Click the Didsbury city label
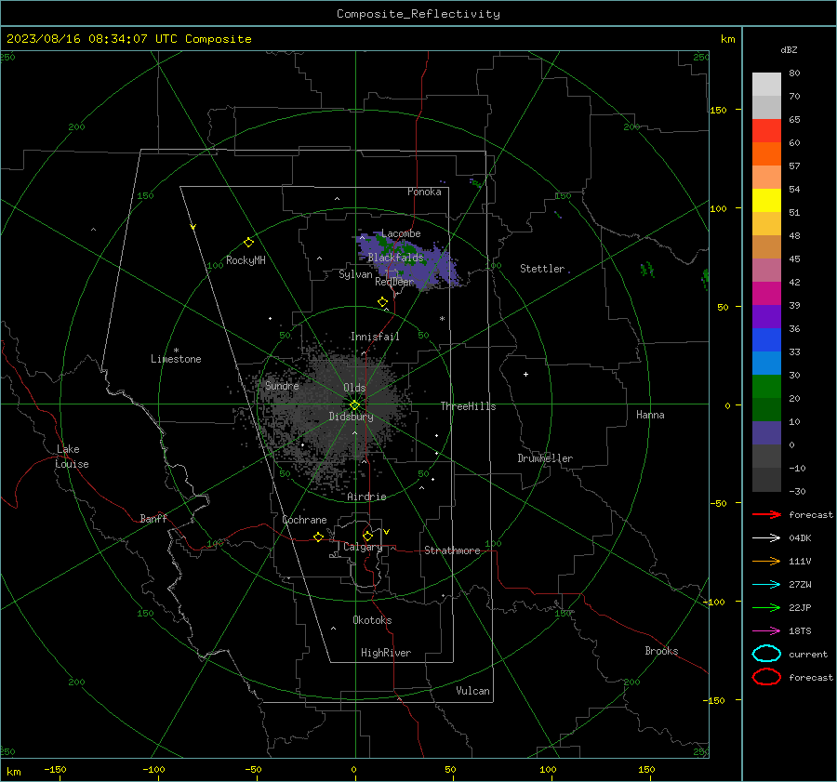 (x=352, y=417)
